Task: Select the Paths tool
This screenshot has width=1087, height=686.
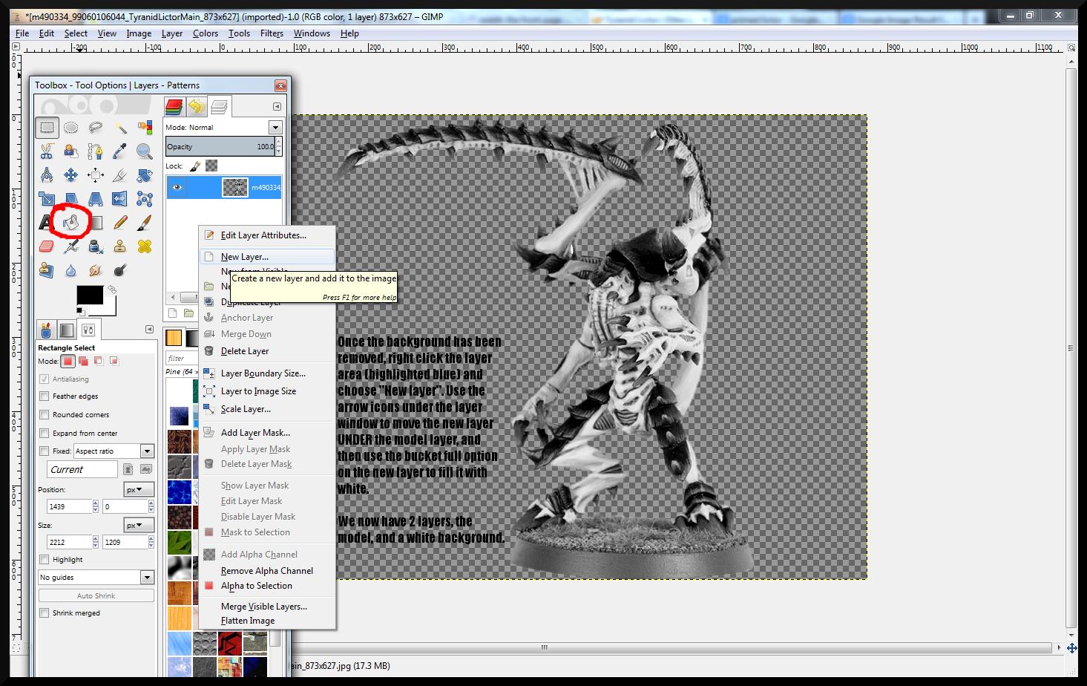Action: click(96, 152)
